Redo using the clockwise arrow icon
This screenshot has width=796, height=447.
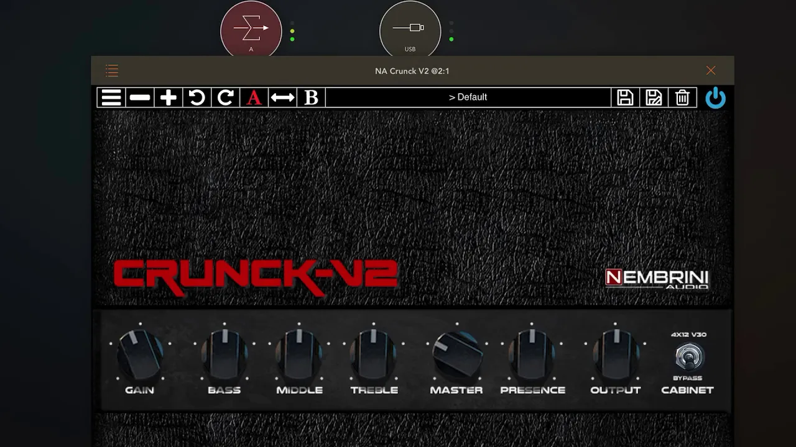(226, 97)
